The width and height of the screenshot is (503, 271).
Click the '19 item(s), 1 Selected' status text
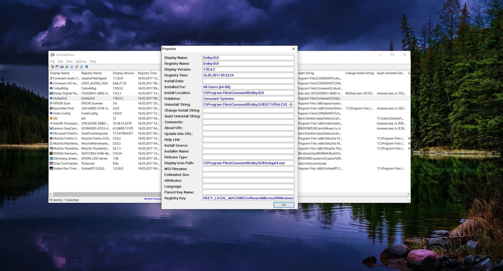click(x=64, y=200)
